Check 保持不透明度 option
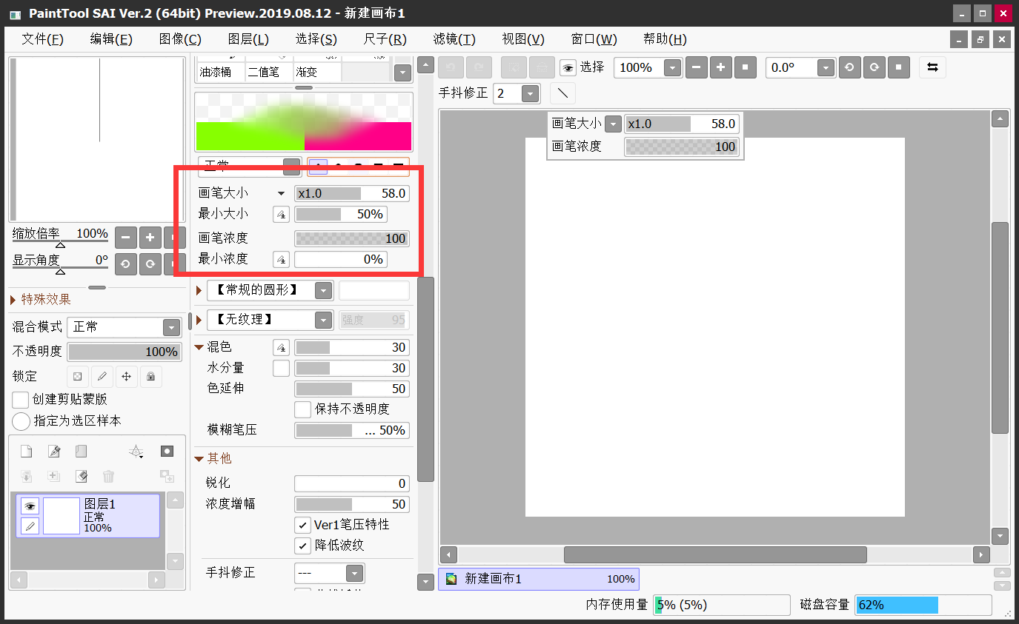Image resolution: width=1019 pixels, height=624 pixels. 302,409
